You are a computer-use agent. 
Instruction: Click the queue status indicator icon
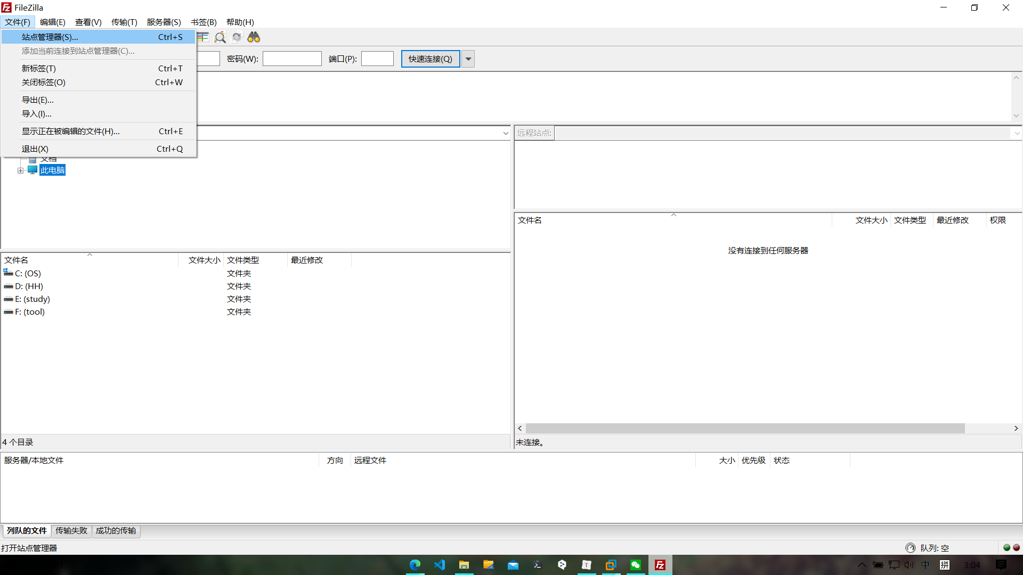pos(910,548)
